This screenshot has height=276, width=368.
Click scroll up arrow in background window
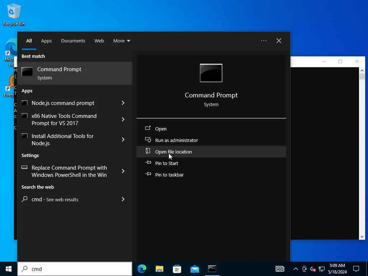[362, 70]
